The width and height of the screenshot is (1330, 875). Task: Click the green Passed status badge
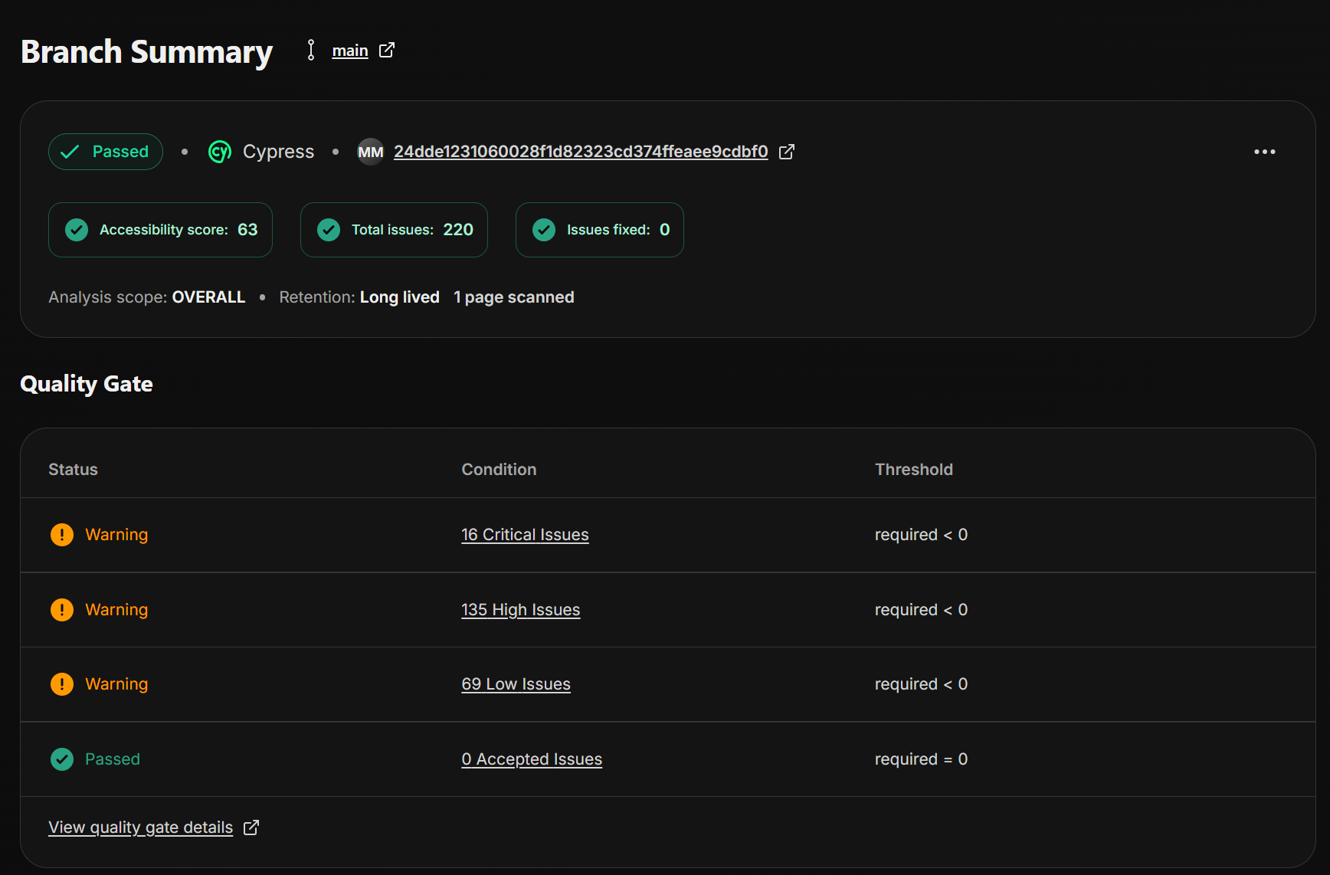tap(106, 152)
